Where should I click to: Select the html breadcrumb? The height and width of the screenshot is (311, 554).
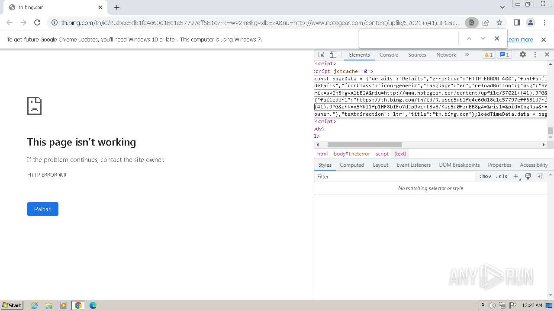pyautogui.click(x=322, y=154)
